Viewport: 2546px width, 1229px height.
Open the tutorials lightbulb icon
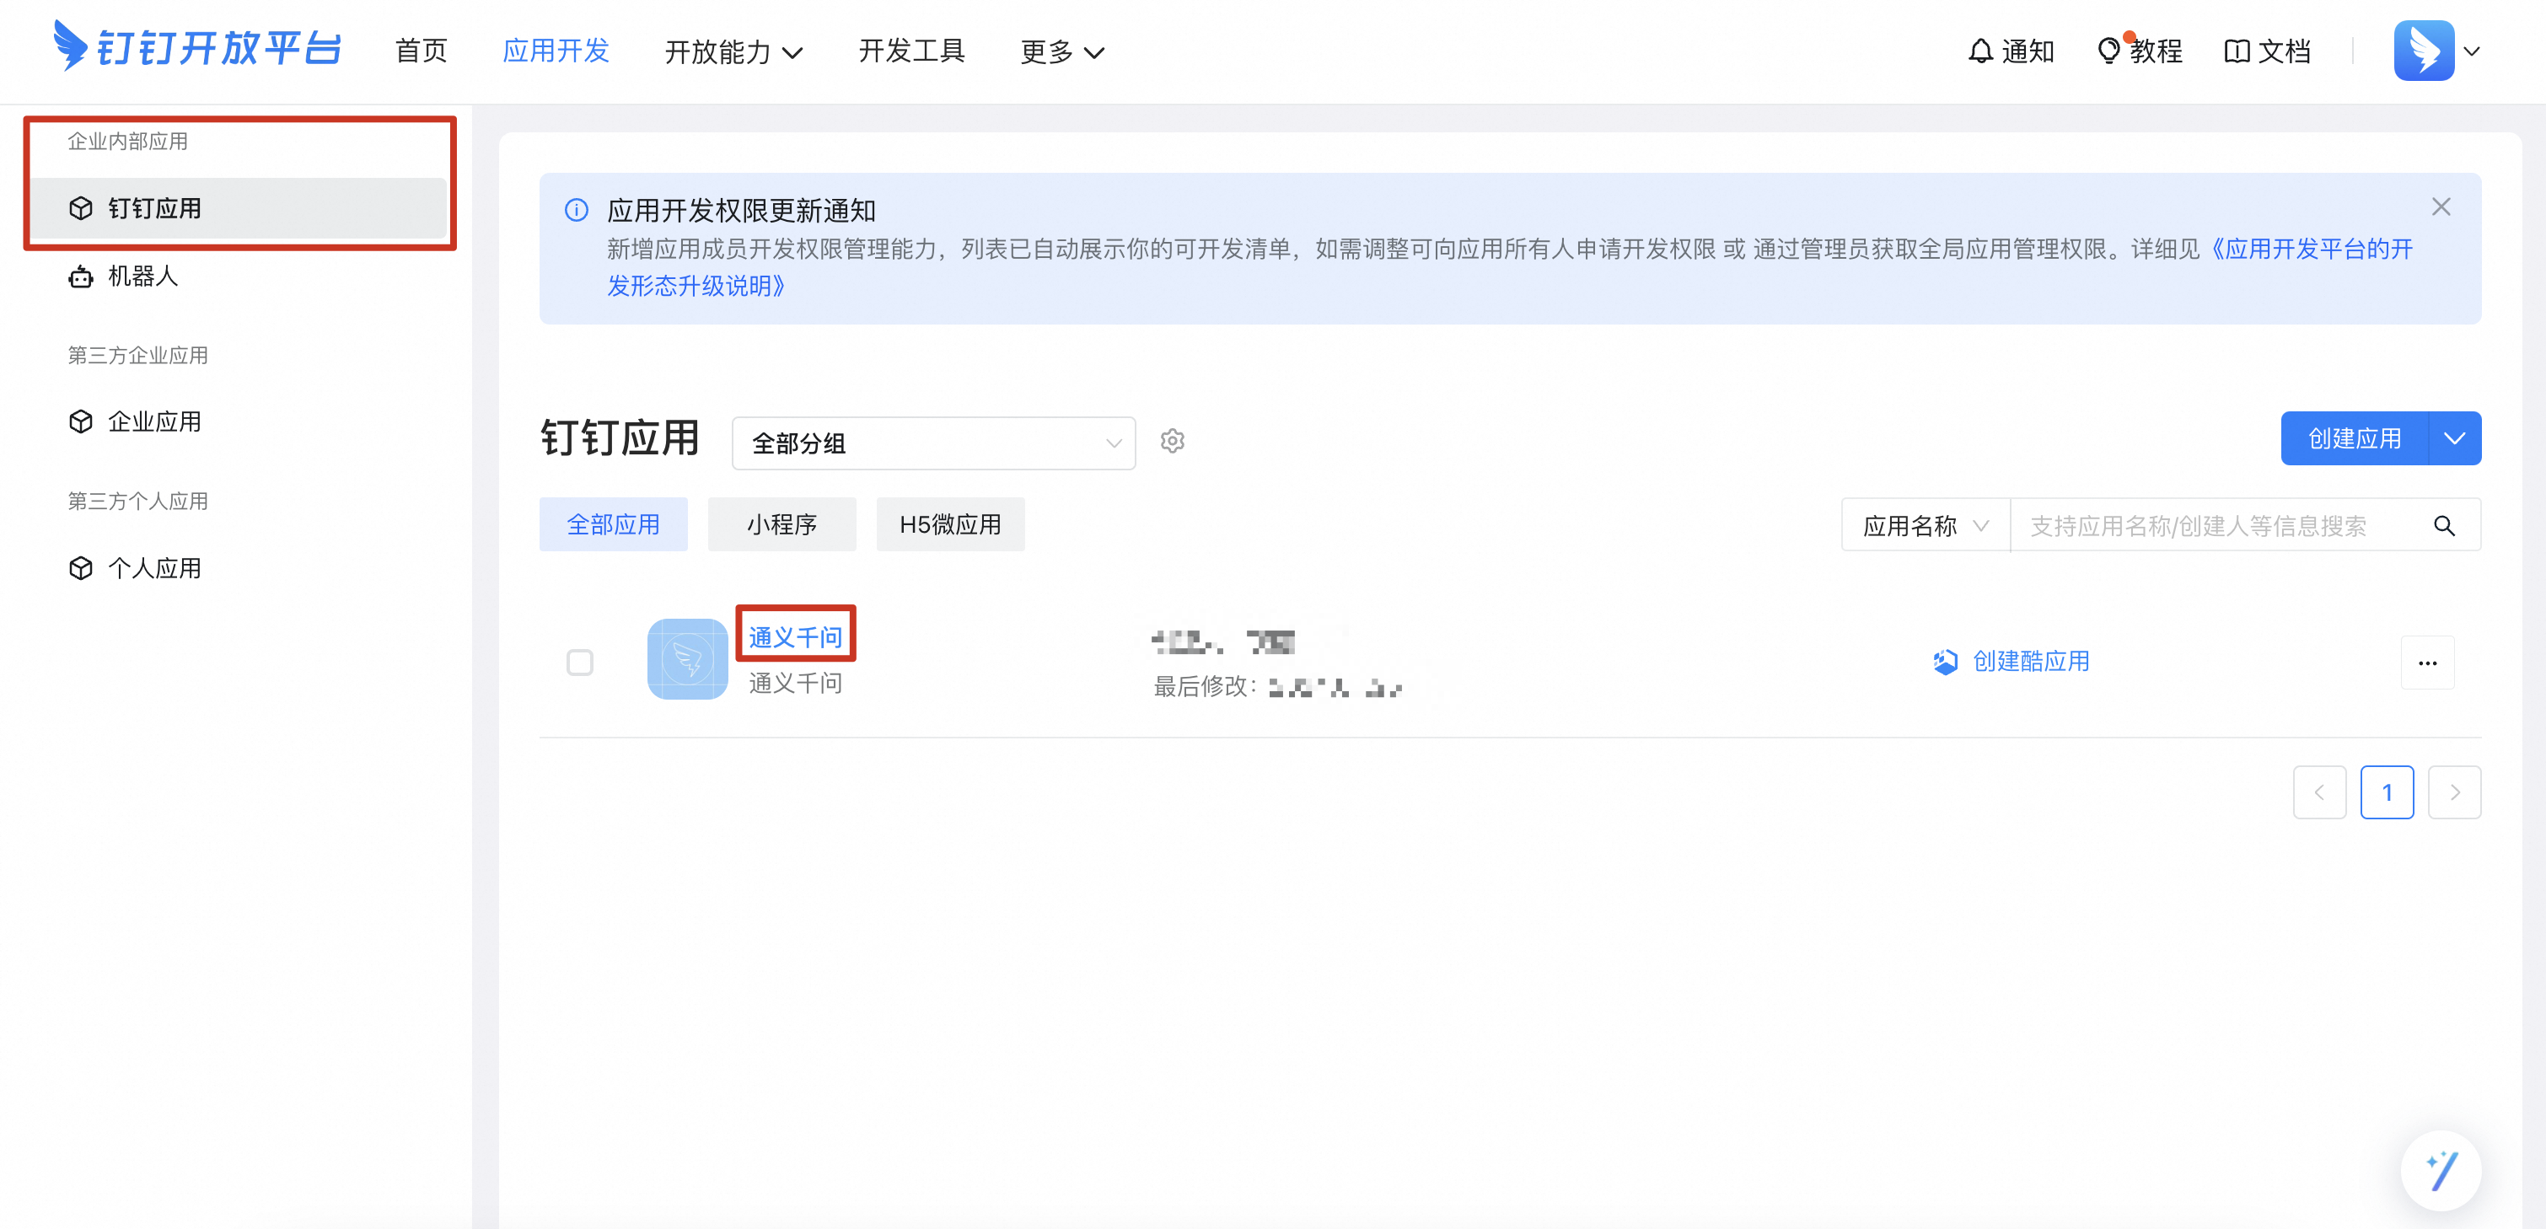coord(2108,51)
